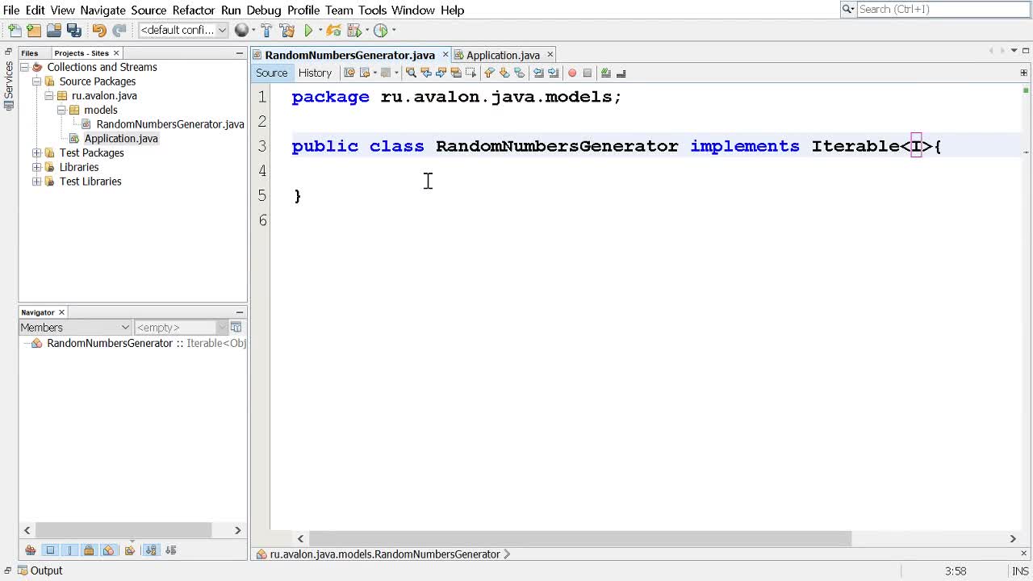Switch to the Files tab
The width and height of the screenshot is (1033, 581).
point(30,53)
